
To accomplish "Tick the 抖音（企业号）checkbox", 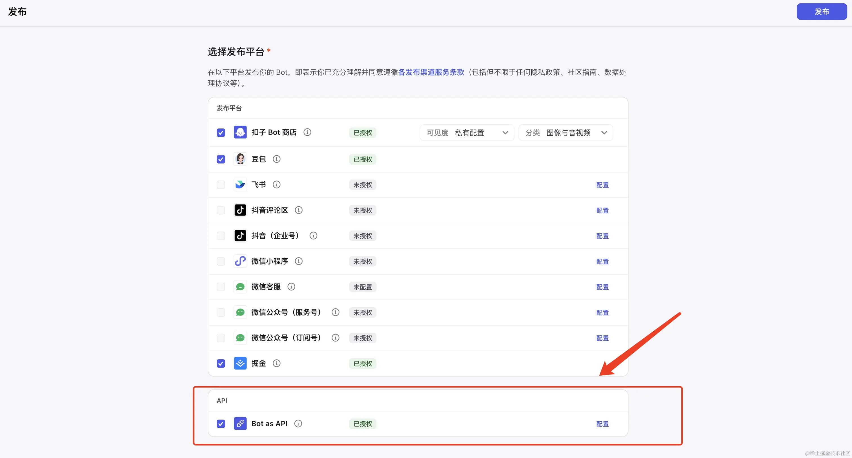I will click(x=221, y=236).
